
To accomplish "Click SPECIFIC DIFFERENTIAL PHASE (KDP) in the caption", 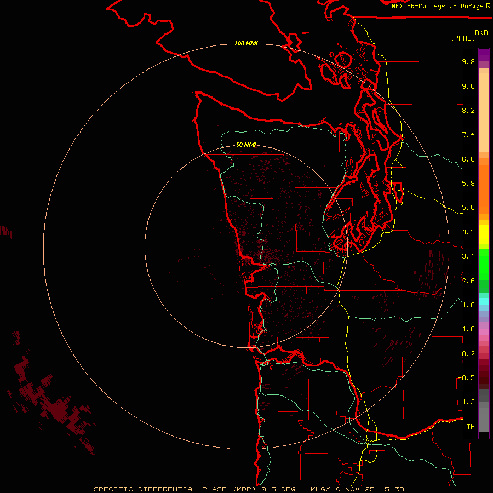I will coord(175,489).
